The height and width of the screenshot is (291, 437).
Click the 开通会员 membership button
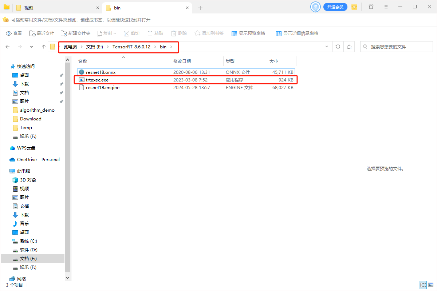click(x=335, y=7)
